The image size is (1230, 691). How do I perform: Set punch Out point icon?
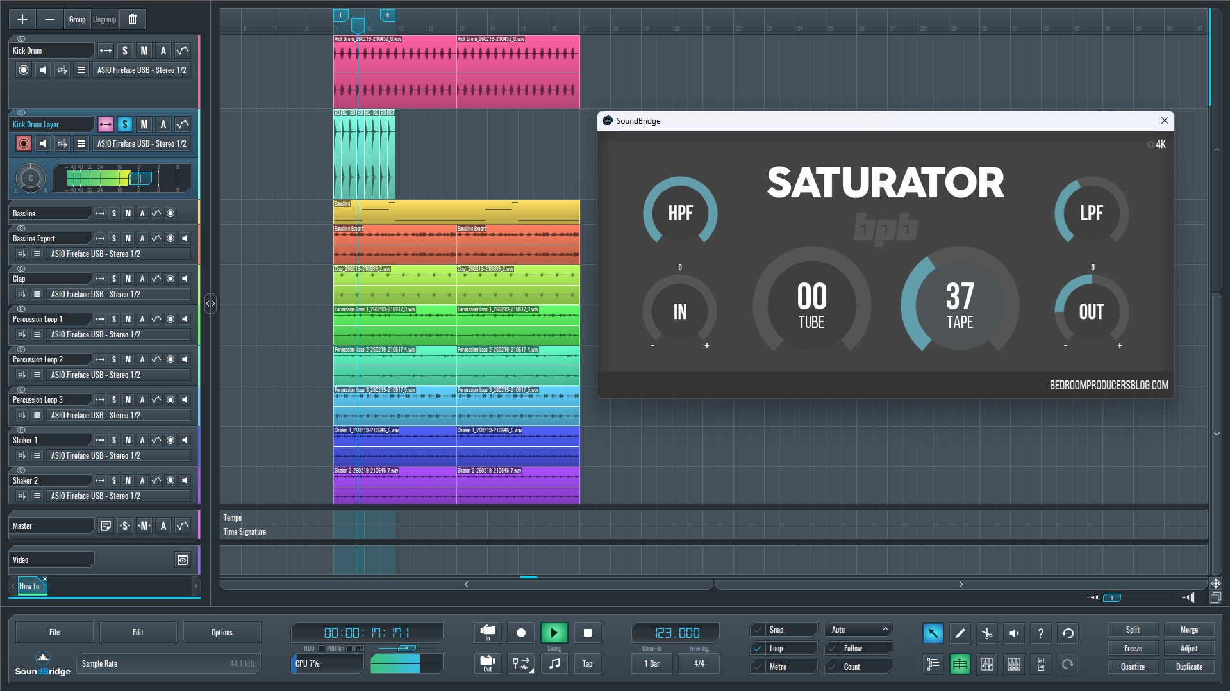(x=488, y=664)
